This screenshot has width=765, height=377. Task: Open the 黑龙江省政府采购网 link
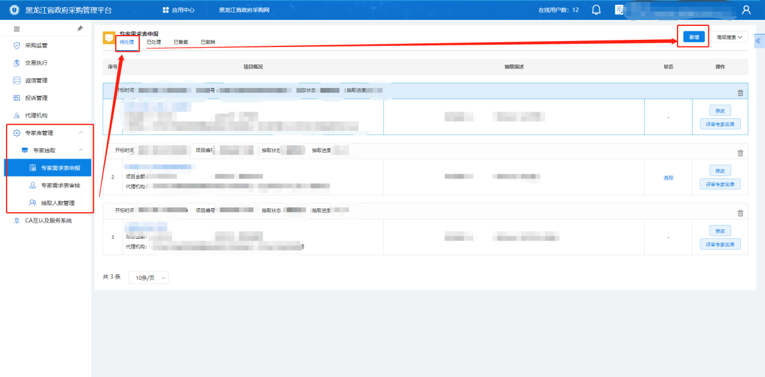(243, 10)
